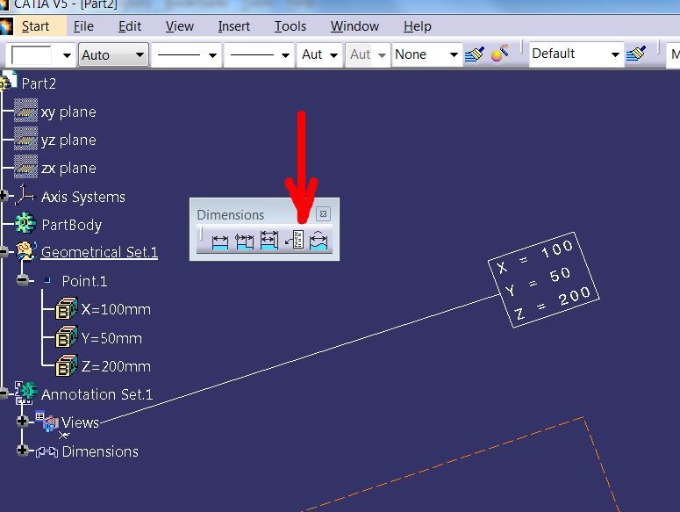Click the Dimensions node icon in tree
Screen dimensions: 680x512
[47, 452]
